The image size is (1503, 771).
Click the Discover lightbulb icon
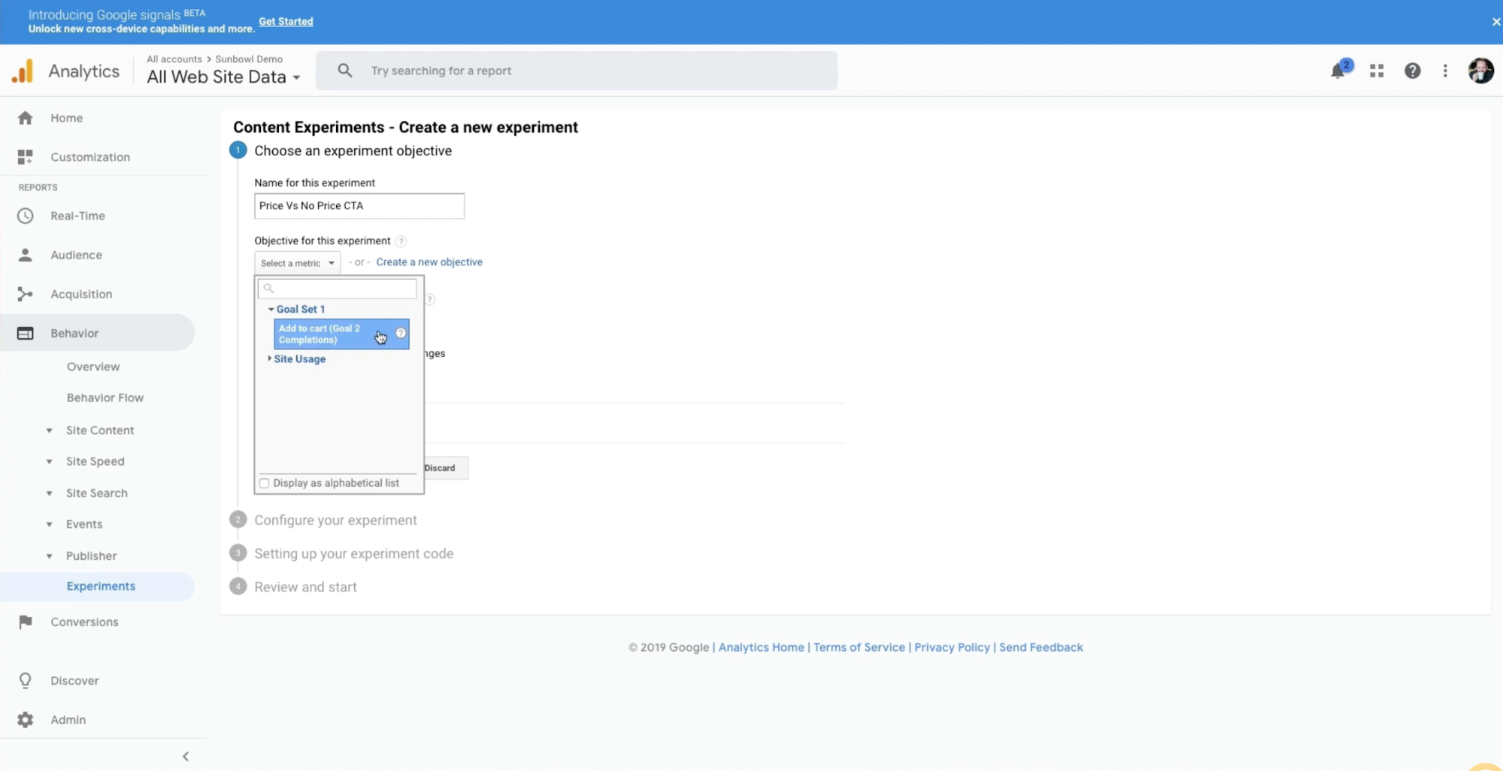(x=26, y=680)
